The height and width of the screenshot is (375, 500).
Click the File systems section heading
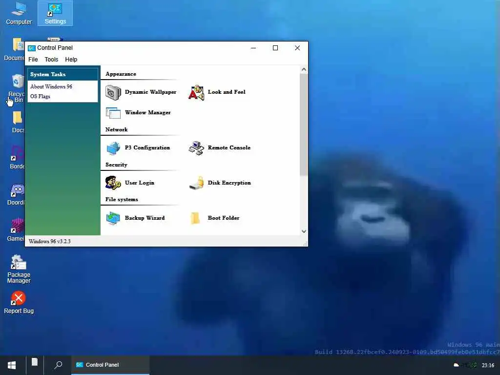point(122,200)
